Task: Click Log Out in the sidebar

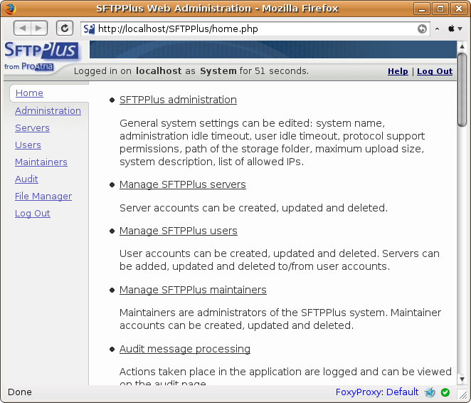Action: (33, 214)
